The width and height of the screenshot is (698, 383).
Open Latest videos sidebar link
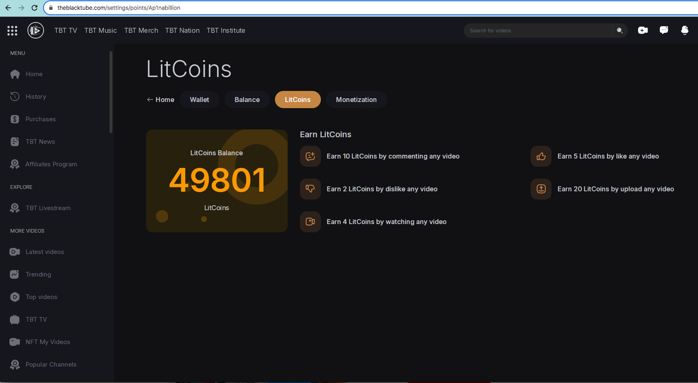pyautogui.click(x=45, y=252)
